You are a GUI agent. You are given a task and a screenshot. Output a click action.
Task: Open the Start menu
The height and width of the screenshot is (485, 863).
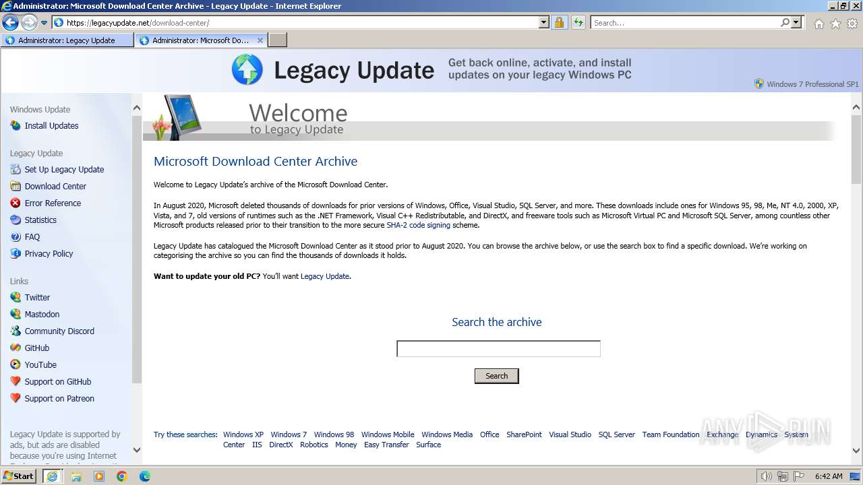click(19, 476)
